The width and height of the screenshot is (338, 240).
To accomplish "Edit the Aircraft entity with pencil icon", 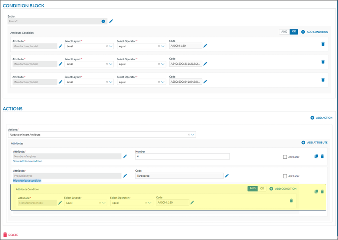I will (111, 21).
